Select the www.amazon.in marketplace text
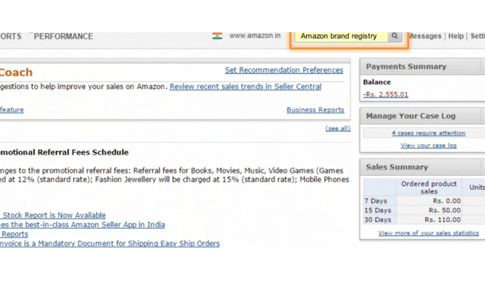 coord(255,36)
